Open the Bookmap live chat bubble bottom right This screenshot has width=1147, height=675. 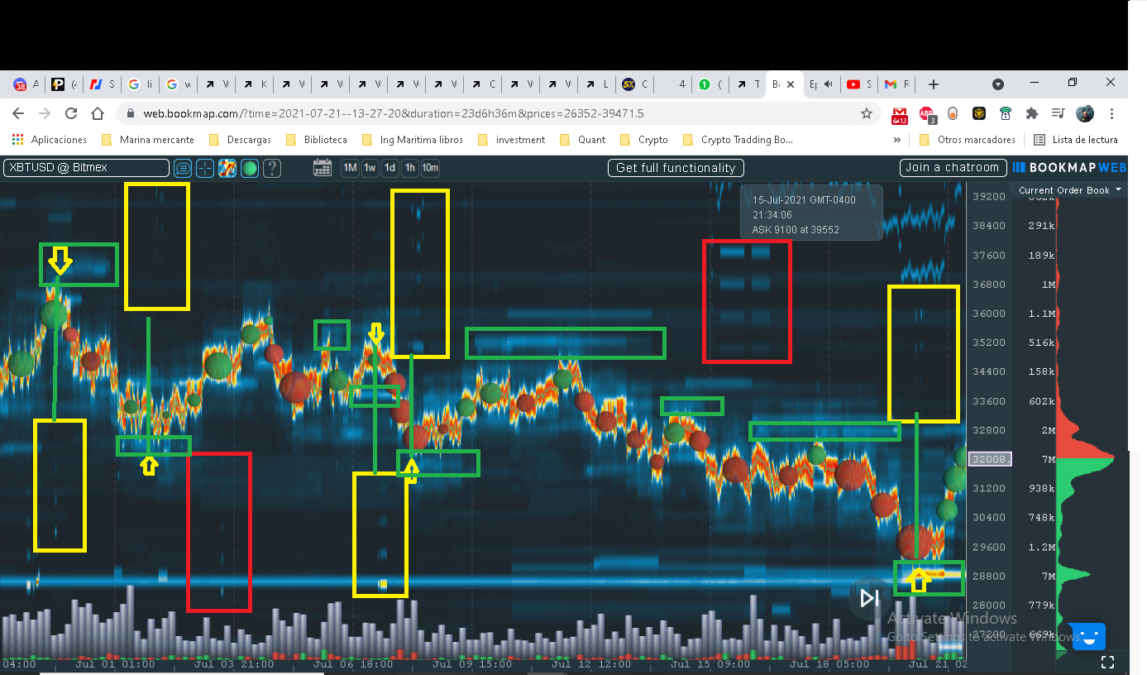click(1088, 636)
